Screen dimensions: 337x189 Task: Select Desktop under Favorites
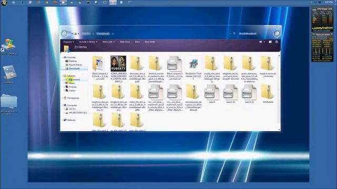[x=73, y=61]
